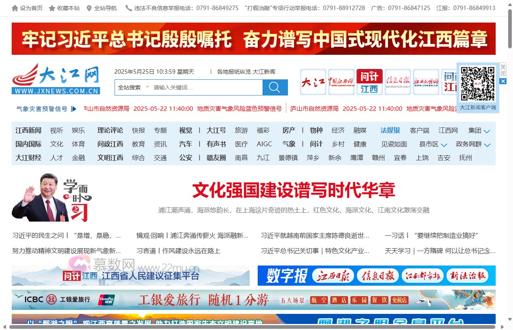Click the home icon beside 设为首页

[15, 8]
